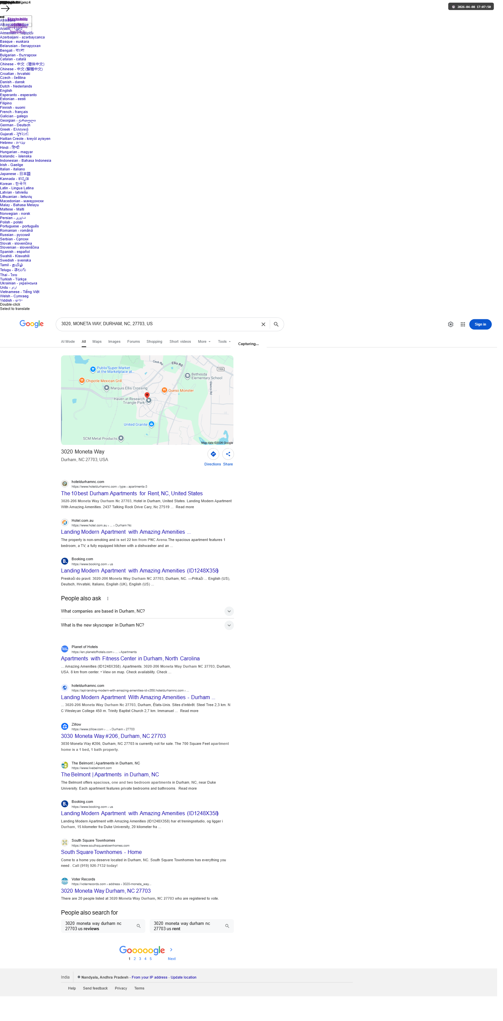Click Marquis Ellis Crossing map marker
This screenshot has width=503, height=1021.
pyautogui.click(x=106, y=388)
